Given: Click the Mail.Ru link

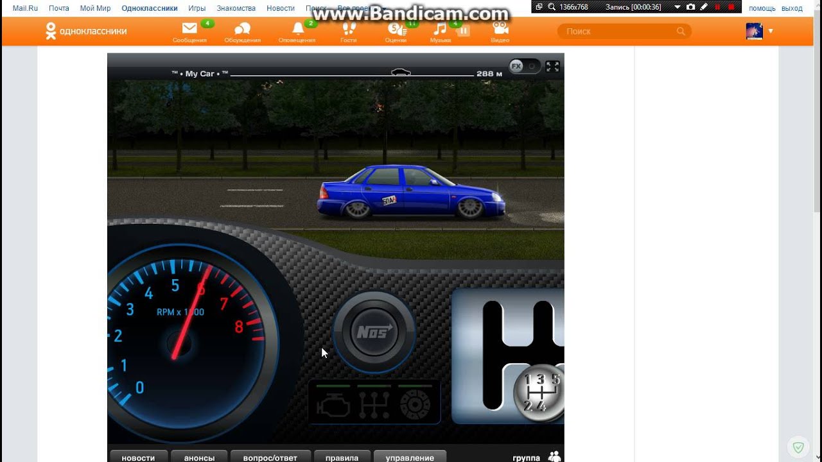Looking at the screenshot, I should click(x=25, y=8).
